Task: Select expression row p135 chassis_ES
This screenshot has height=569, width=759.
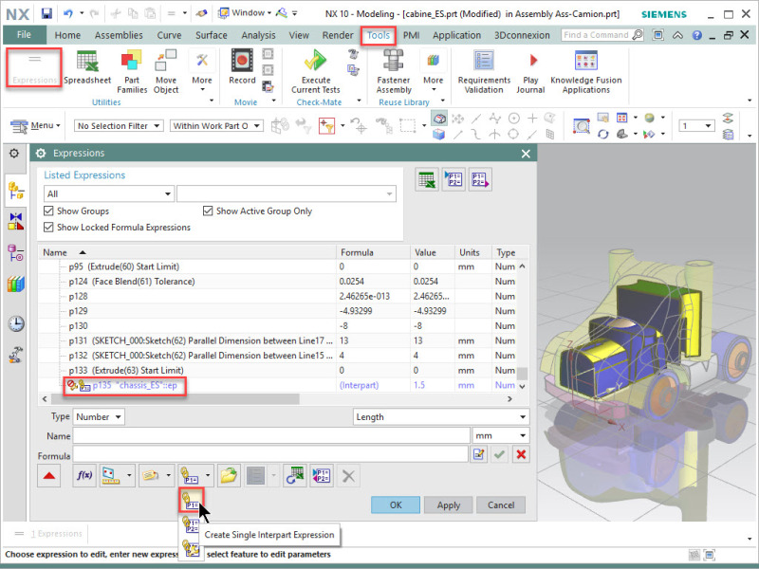Action: 277,385
